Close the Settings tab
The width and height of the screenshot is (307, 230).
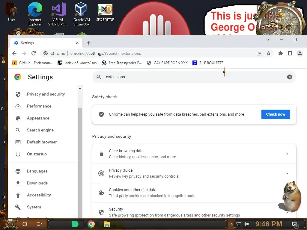[77, 43]
